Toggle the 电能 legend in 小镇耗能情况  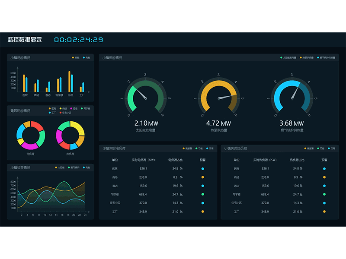pos(83,57)
